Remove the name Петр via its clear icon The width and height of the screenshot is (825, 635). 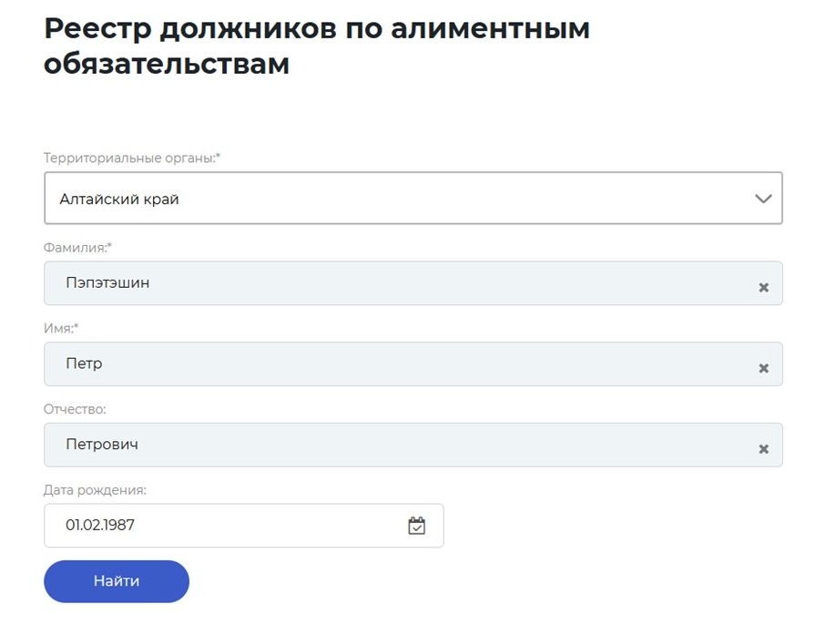(763, 364)
